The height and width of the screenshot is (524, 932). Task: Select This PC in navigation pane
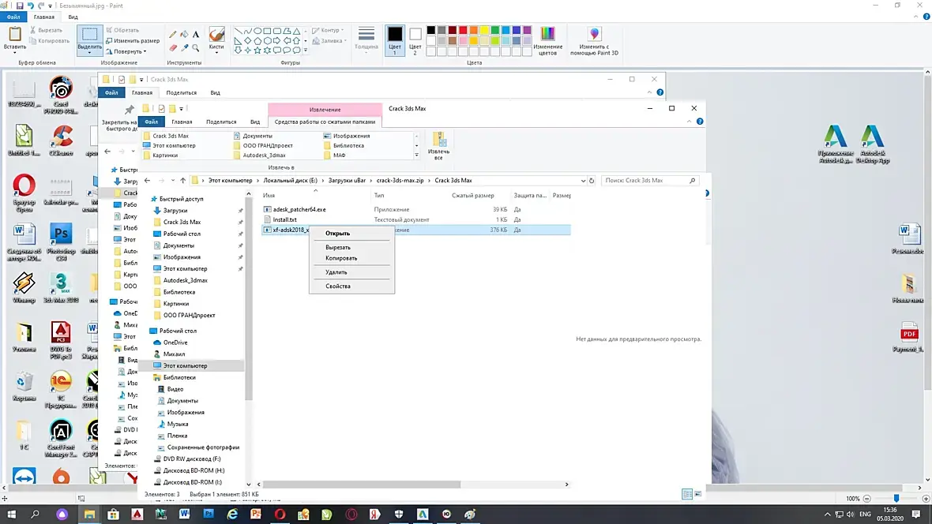tap(185, 366)
